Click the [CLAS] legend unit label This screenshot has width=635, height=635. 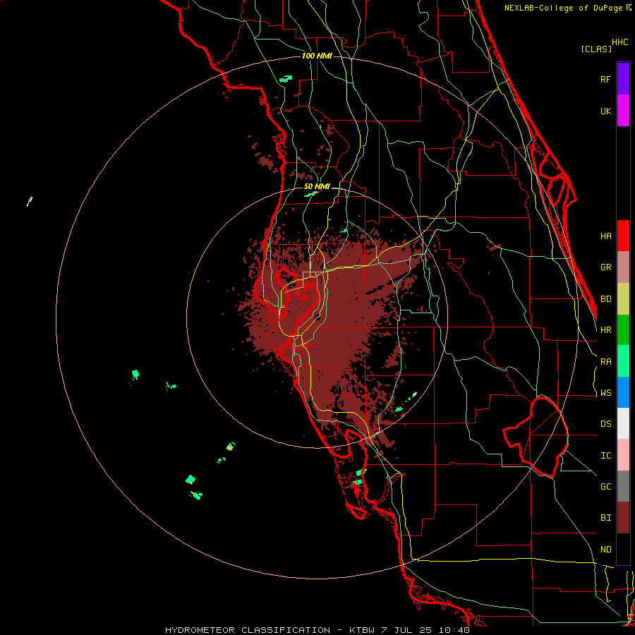[x=596, y=49]
